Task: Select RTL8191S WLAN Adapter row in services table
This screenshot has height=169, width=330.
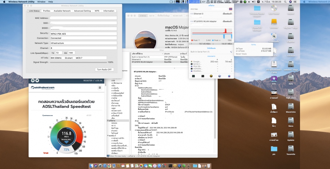Action: click(x=159, y=62)
